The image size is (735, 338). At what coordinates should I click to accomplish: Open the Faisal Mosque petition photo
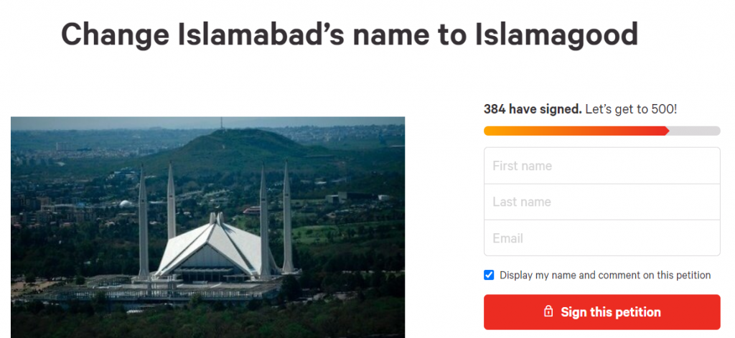point(207,227)
